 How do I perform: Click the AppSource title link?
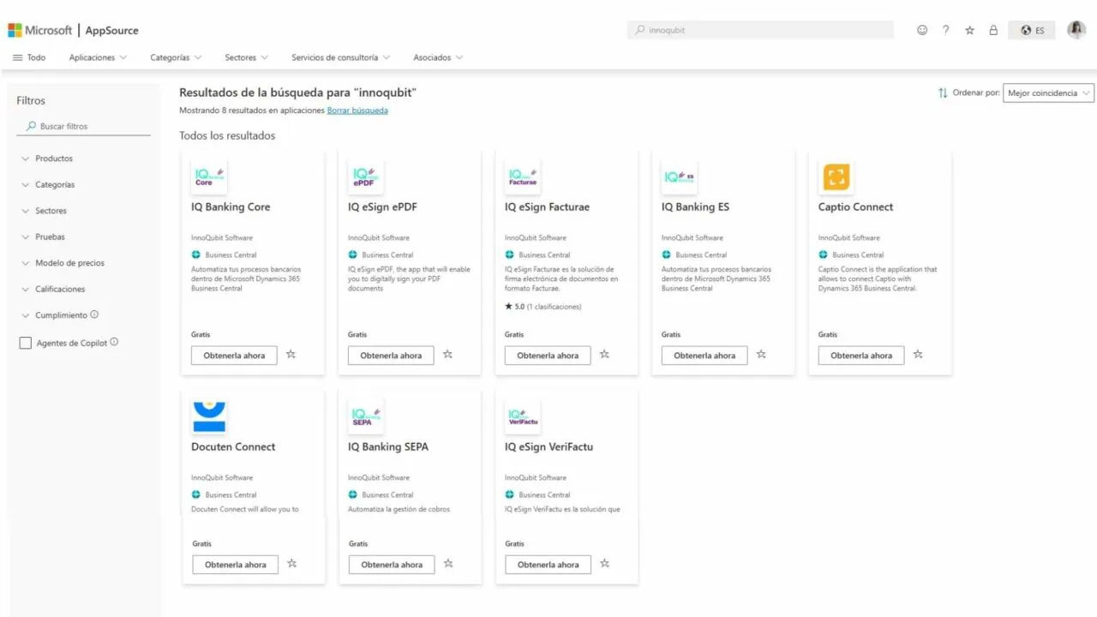111,30
